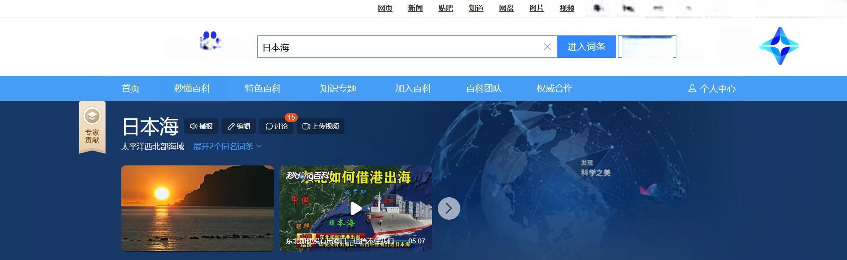
Task: Open the 首页 nav tab
Action: (x=130, y=89)
